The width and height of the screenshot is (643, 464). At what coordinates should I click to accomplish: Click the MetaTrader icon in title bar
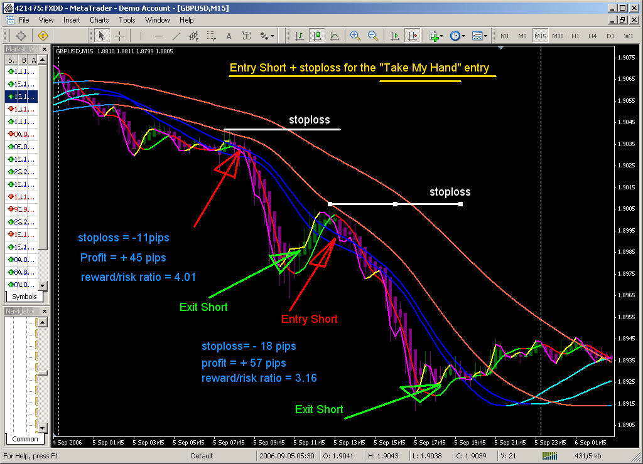point(8,8)
